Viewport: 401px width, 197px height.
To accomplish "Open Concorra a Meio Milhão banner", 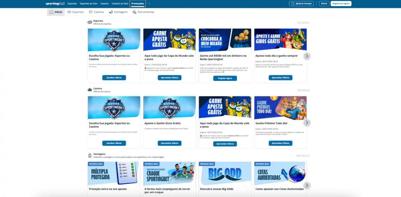I will click(x=225, y=39).
